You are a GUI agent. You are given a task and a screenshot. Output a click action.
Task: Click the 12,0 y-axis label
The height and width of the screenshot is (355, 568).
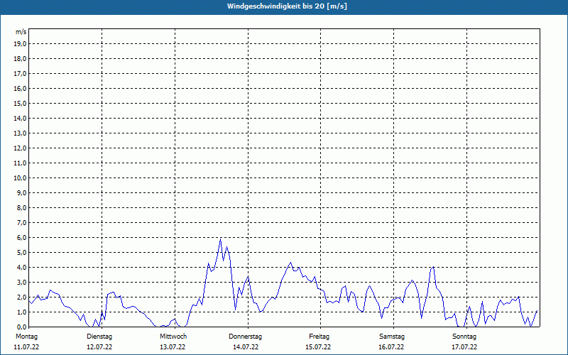(x=20, y=148)
